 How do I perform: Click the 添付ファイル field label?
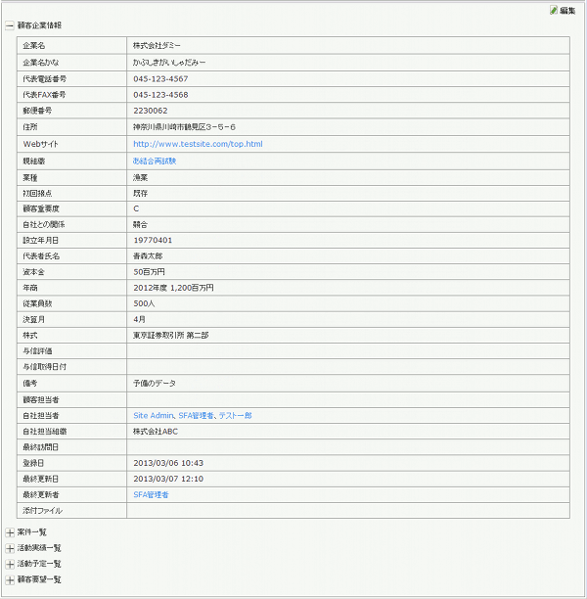tap(42, 510)
